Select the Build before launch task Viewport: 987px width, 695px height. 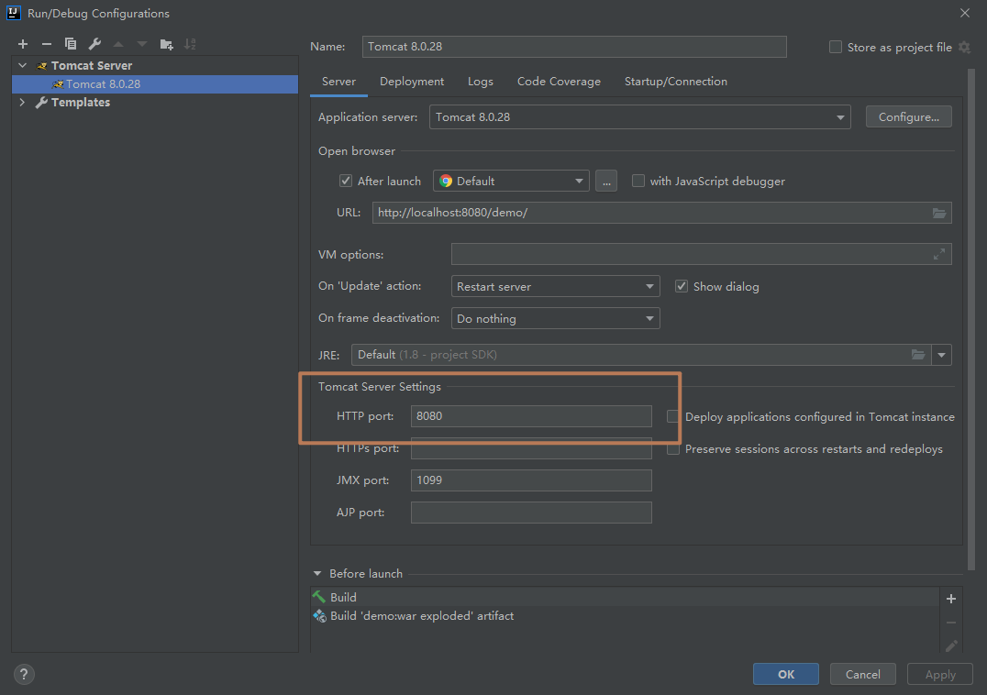tap(625, 598)
